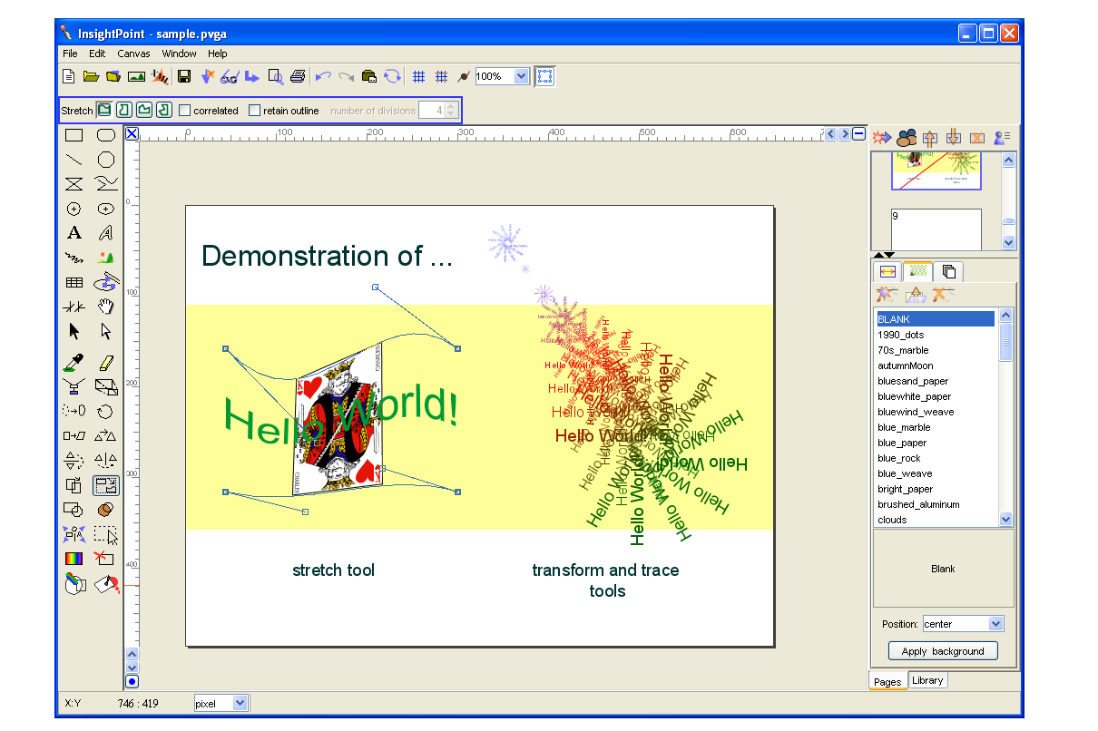Screen dimensions: 1098x731
Task: Pick the text tool (bold A)
Action: [74, 234]
